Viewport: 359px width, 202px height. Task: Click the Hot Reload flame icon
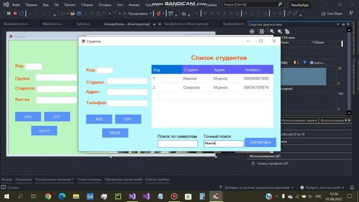click(158, 13)
